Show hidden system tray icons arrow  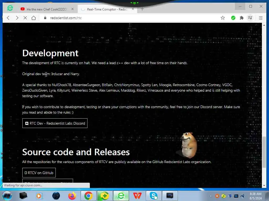(x=211, y=196)
